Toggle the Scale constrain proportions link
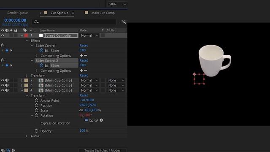Viewport: 270px width, 152px height. pos(81,110)
